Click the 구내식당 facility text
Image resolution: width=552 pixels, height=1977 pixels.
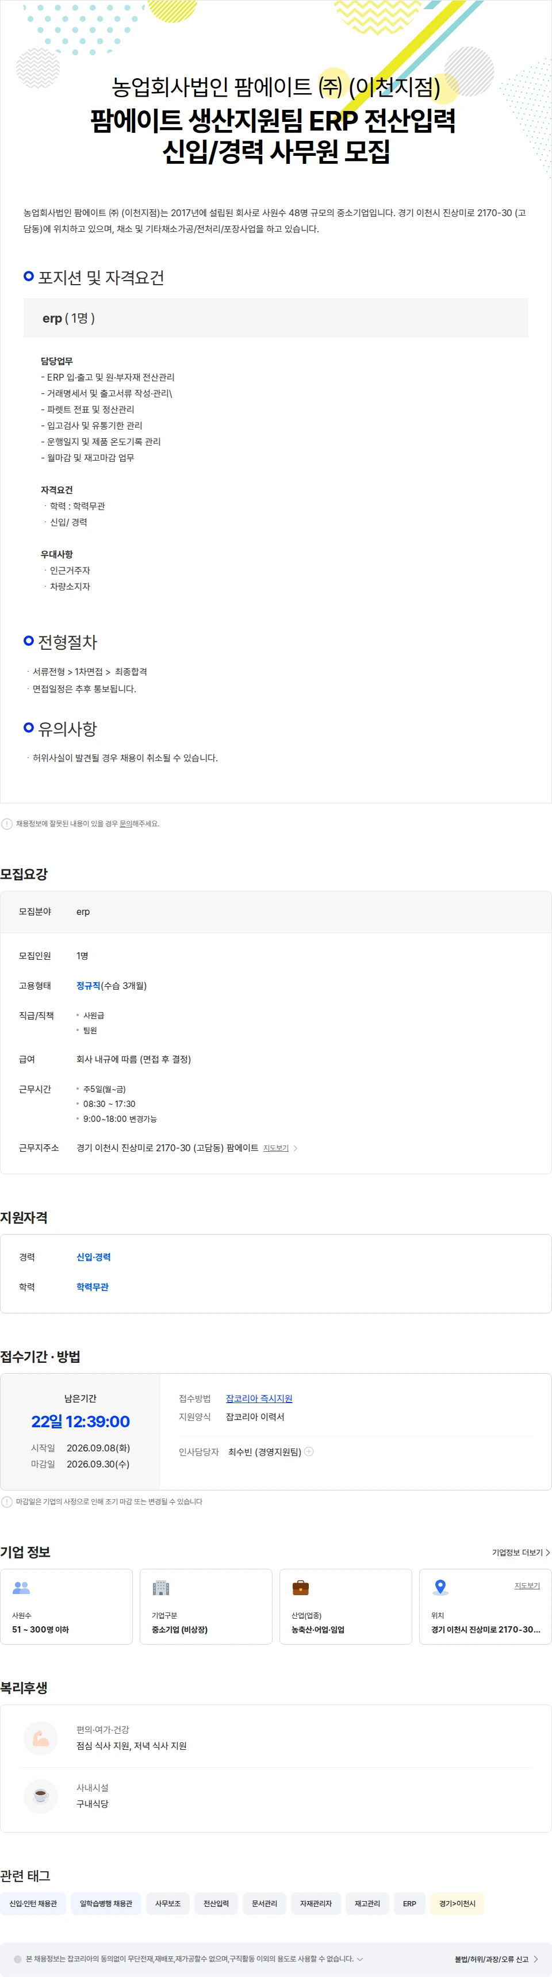pyautogui.click(x=92, y=1803)
